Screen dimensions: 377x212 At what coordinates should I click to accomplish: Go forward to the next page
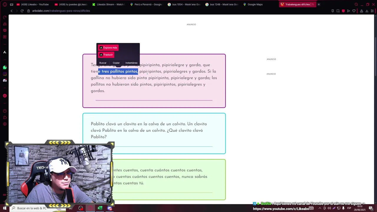(17, 11)
